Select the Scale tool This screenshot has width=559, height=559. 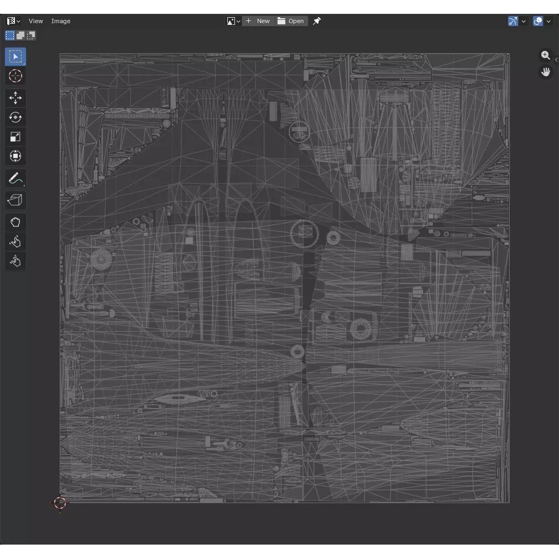[15, 137]
